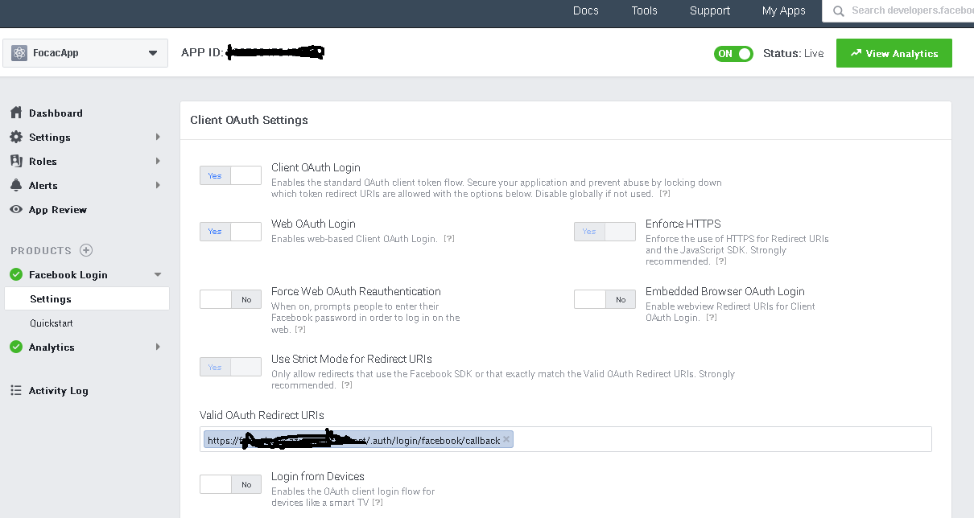Click the Facebook Login green check icon
Screen dimensions: 974x518
16,274
